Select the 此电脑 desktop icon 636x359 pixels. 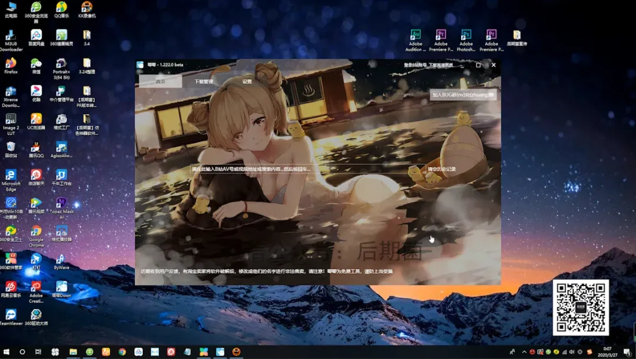11,10
